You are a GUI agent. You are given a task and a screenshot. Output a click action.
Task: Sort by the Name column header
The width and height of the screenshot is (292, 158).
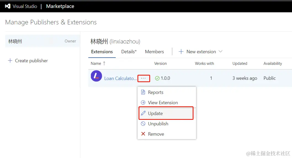tap(96, 63)
